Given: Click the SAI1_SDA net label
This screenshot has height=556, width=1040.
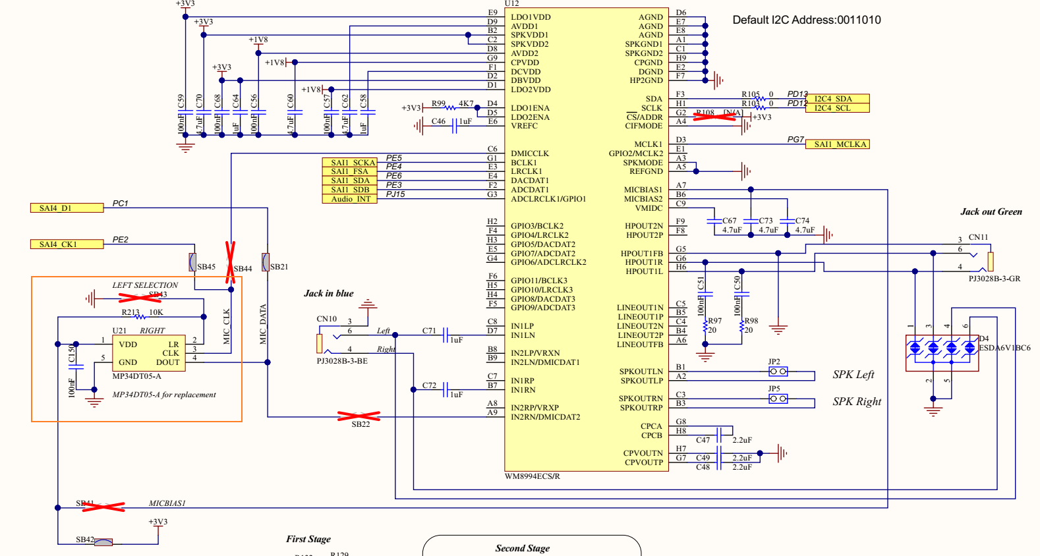Looking at the screenshot, I should (x=350, y=181).
